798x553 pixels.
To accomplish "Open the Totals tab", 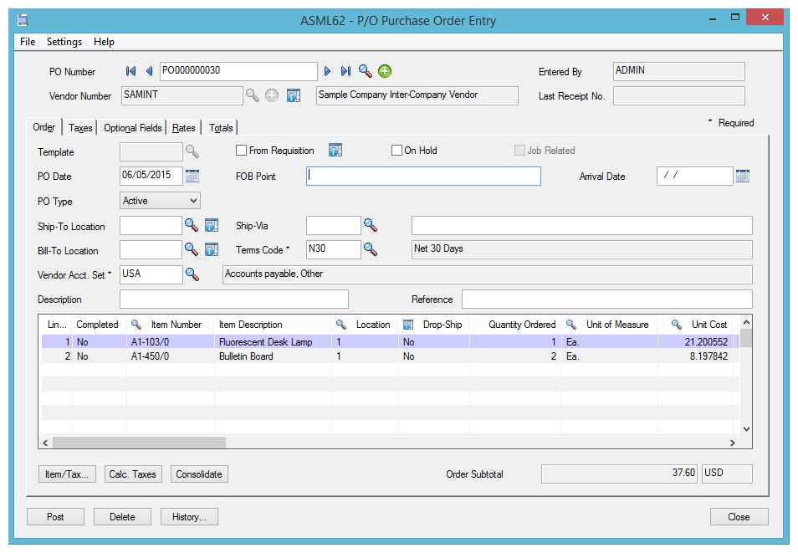I will (x=221, y=128).
